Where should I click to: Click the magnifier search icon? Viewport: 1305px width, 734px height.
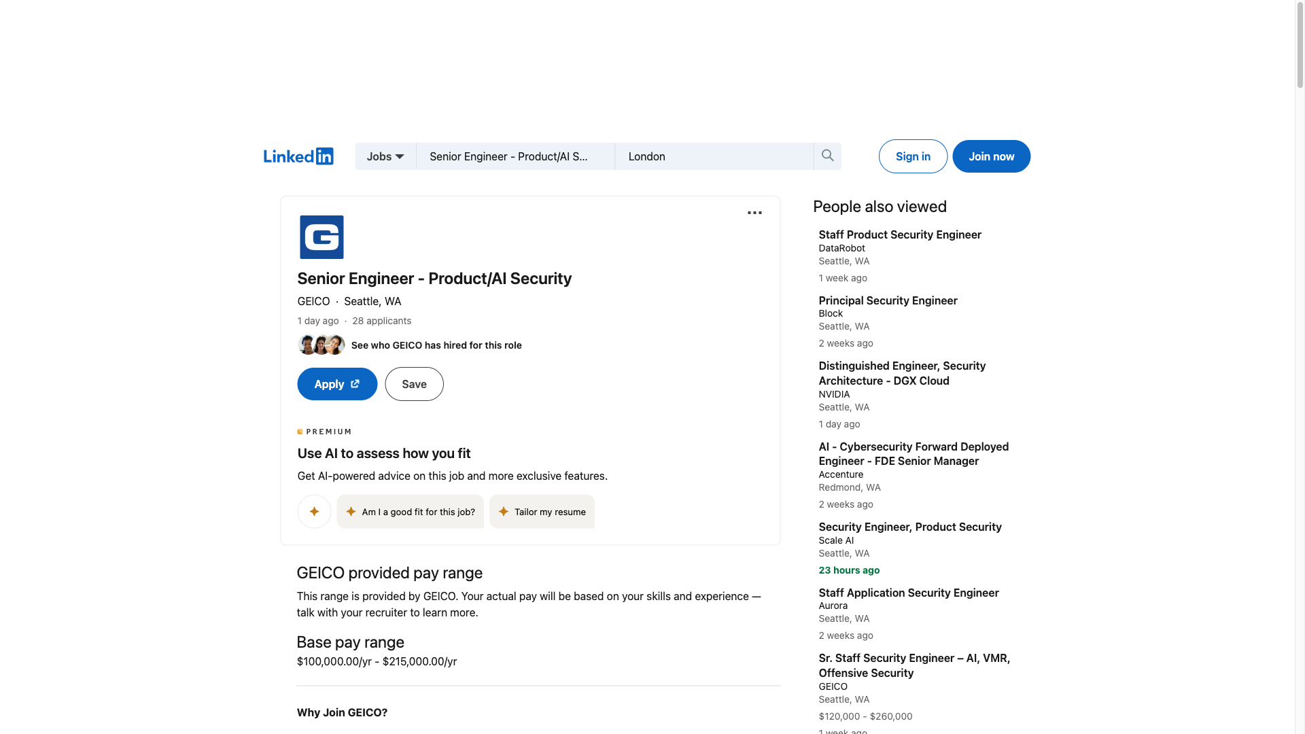point(827,156)
